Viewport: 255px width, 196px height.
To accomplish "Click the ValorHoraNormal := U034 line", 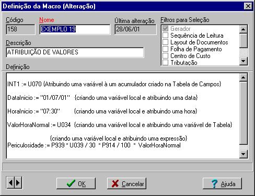I will click(120, 125).
